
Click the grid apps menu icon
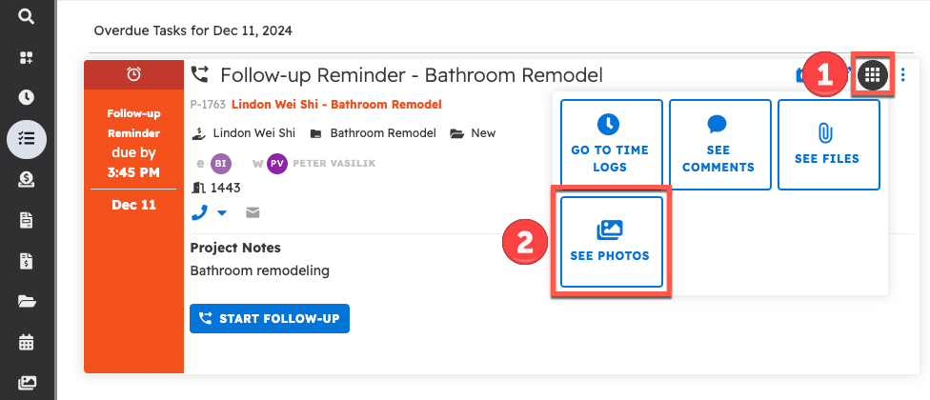coord(873,74)
